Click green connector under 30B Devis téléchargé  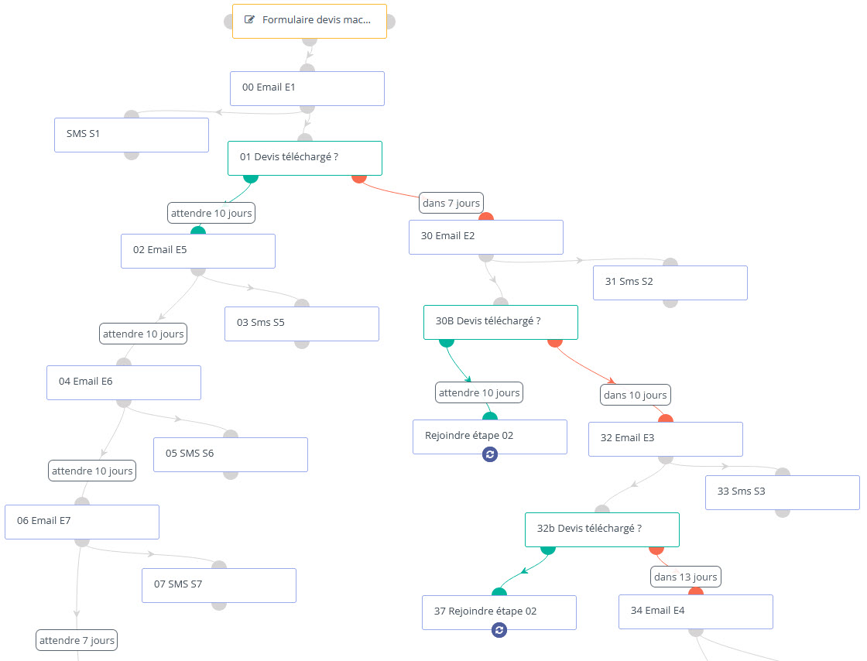[x=447, y=343]
